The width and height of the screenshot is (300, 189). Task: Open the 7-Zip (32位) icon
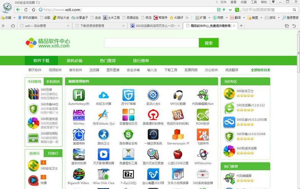[128, 174]
